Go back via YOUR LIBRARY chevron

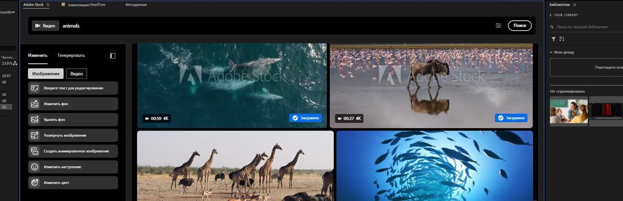pyautogui.click(x=551, y=15)
